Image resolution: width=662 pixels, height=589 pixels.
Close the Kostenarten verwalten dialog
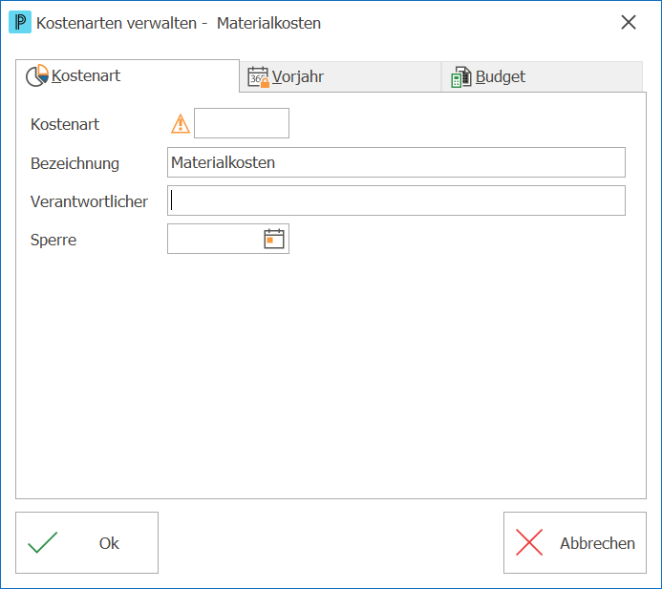629,22
